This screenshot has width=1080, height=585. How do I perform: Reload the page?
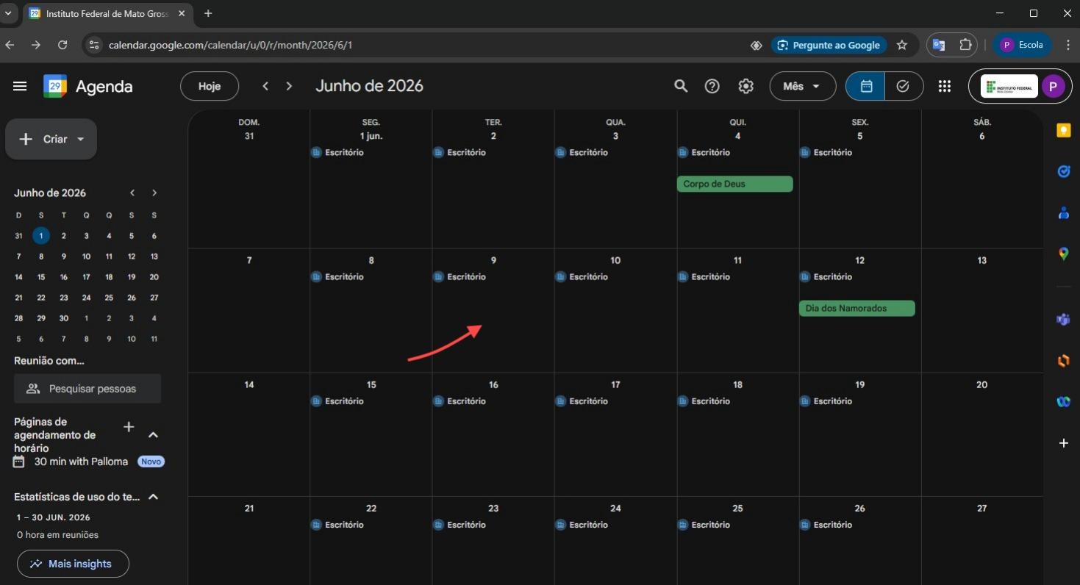point(62,45)
